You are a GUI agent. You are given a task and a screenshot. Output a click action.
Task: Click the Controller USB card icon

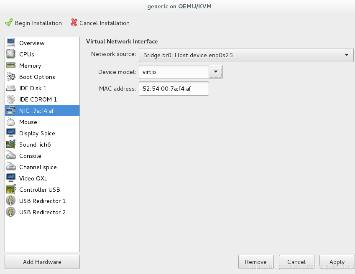[x=11, y=190]
